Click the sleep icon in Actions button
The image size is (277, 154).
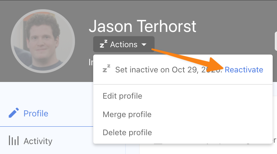coord(104,44)
